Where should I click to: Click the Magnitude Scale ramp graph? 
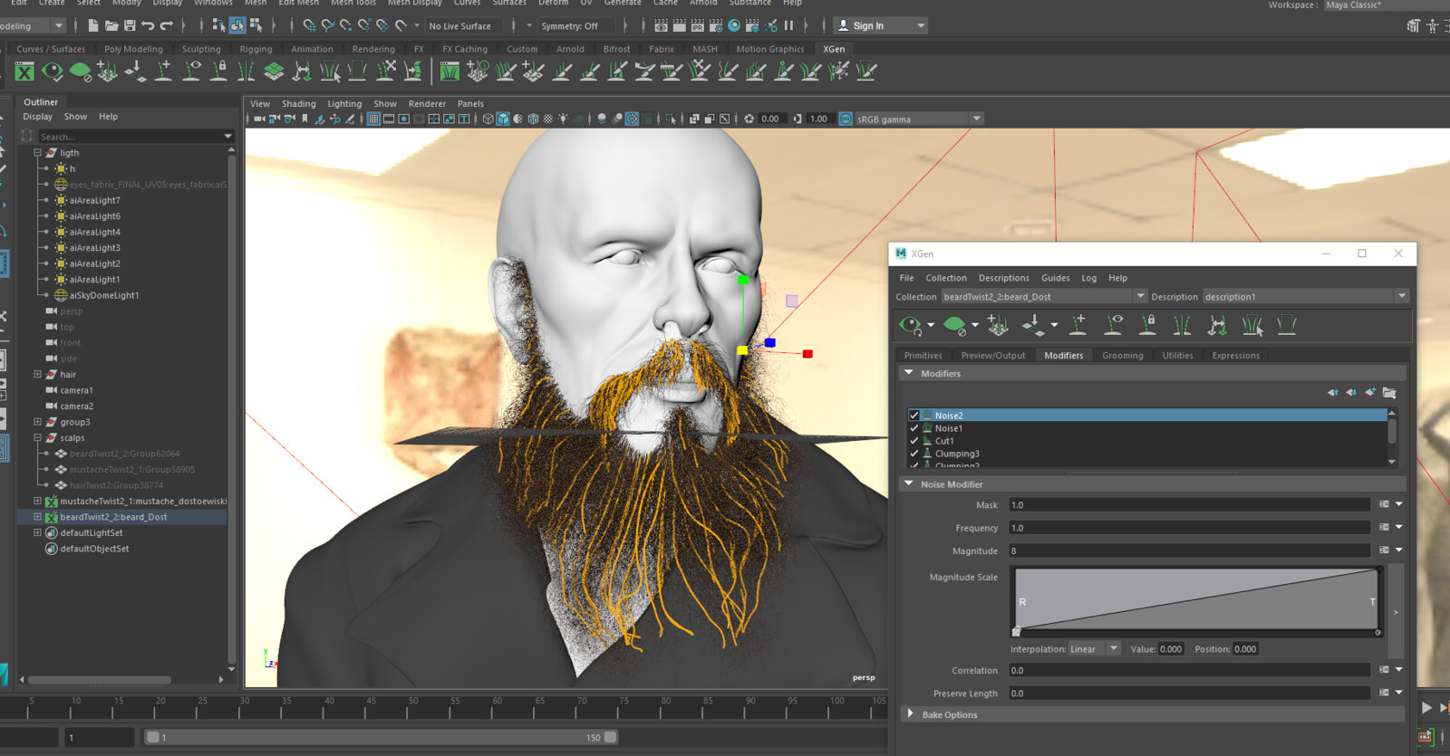1196,599
